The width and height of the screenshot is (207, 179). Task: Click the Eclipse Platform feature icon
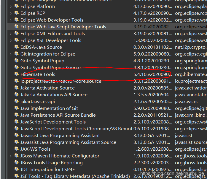coord(17,6)
